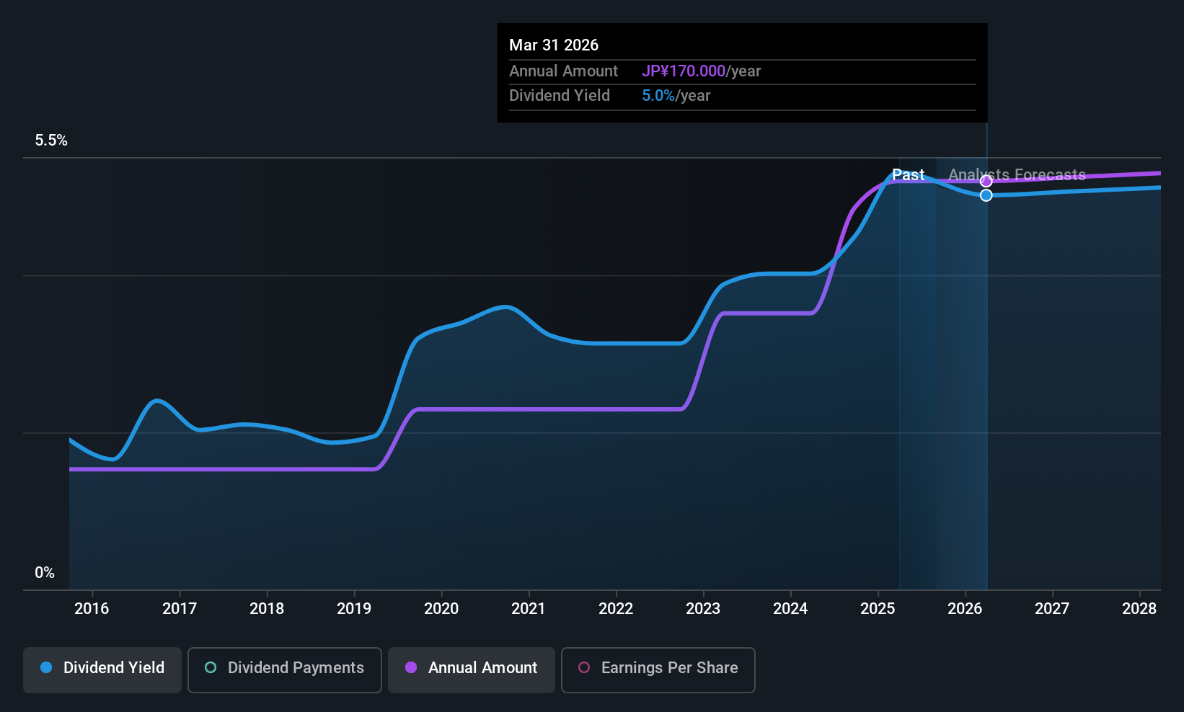Click the Mar 31 2026 tooltip date
This screenshot has width=1184, height=712.
(x=554, y=45)
